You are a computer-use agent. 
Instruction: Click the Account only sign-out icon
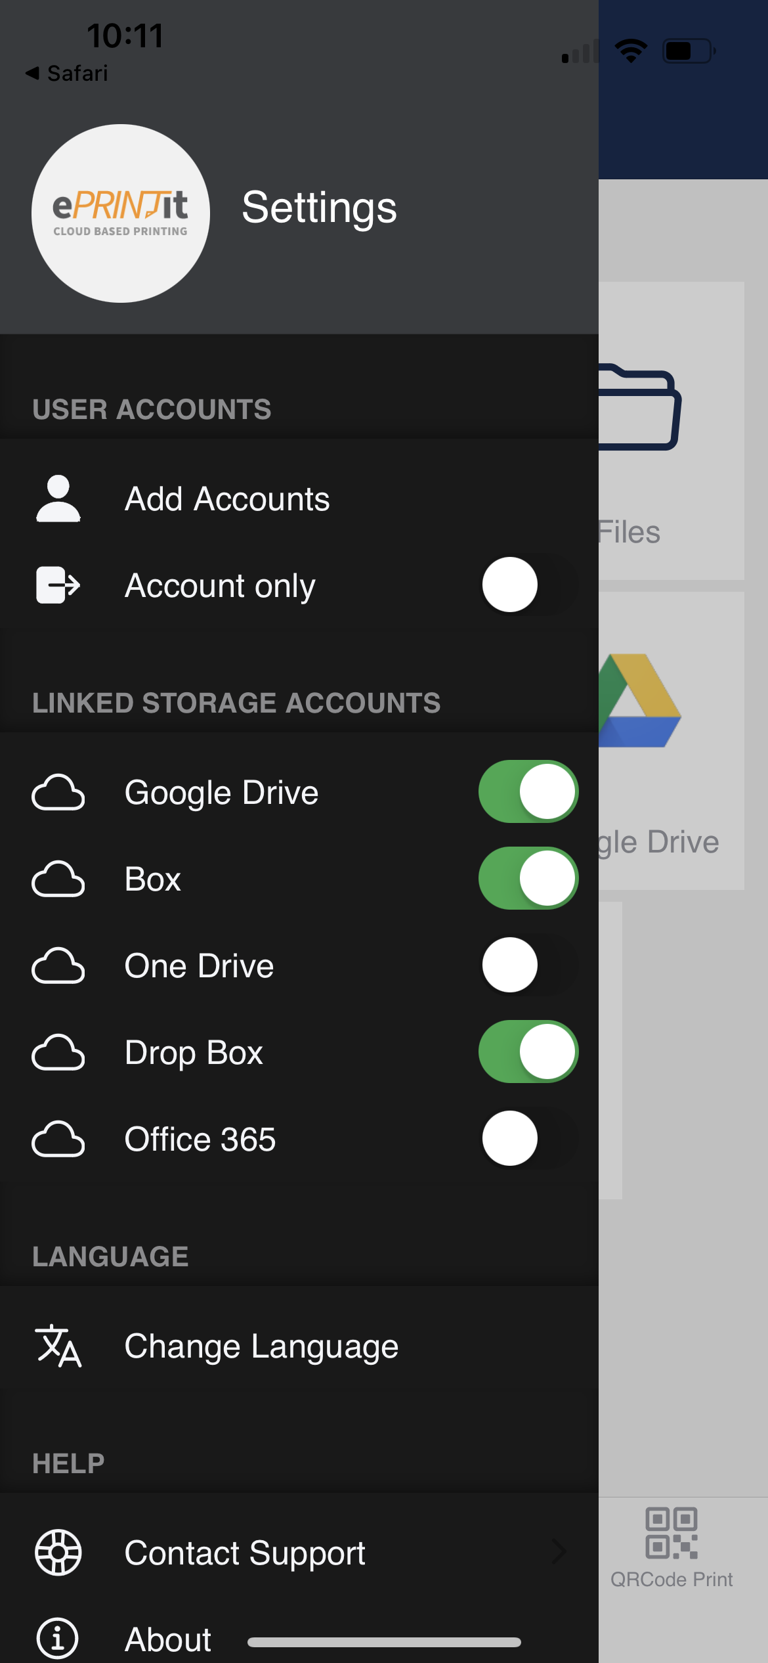pos(58,585)
